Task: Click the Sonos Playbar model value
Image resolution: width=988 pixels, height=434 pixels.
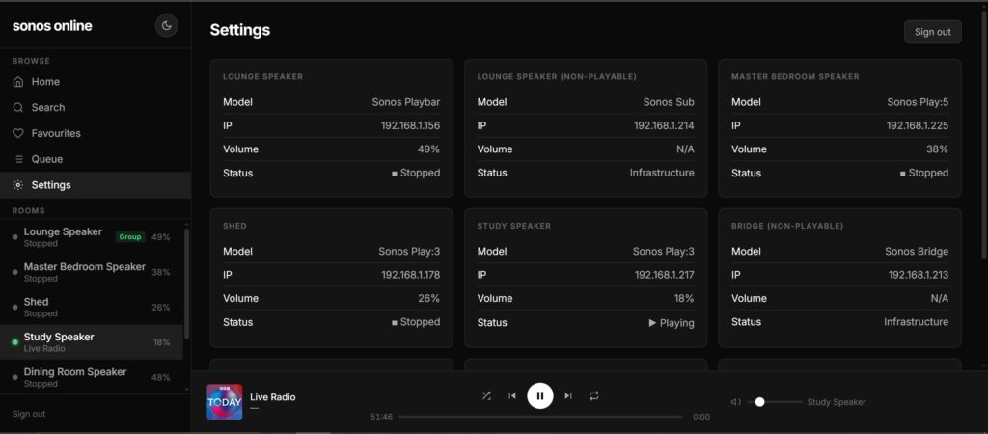Action: [406, 102]
